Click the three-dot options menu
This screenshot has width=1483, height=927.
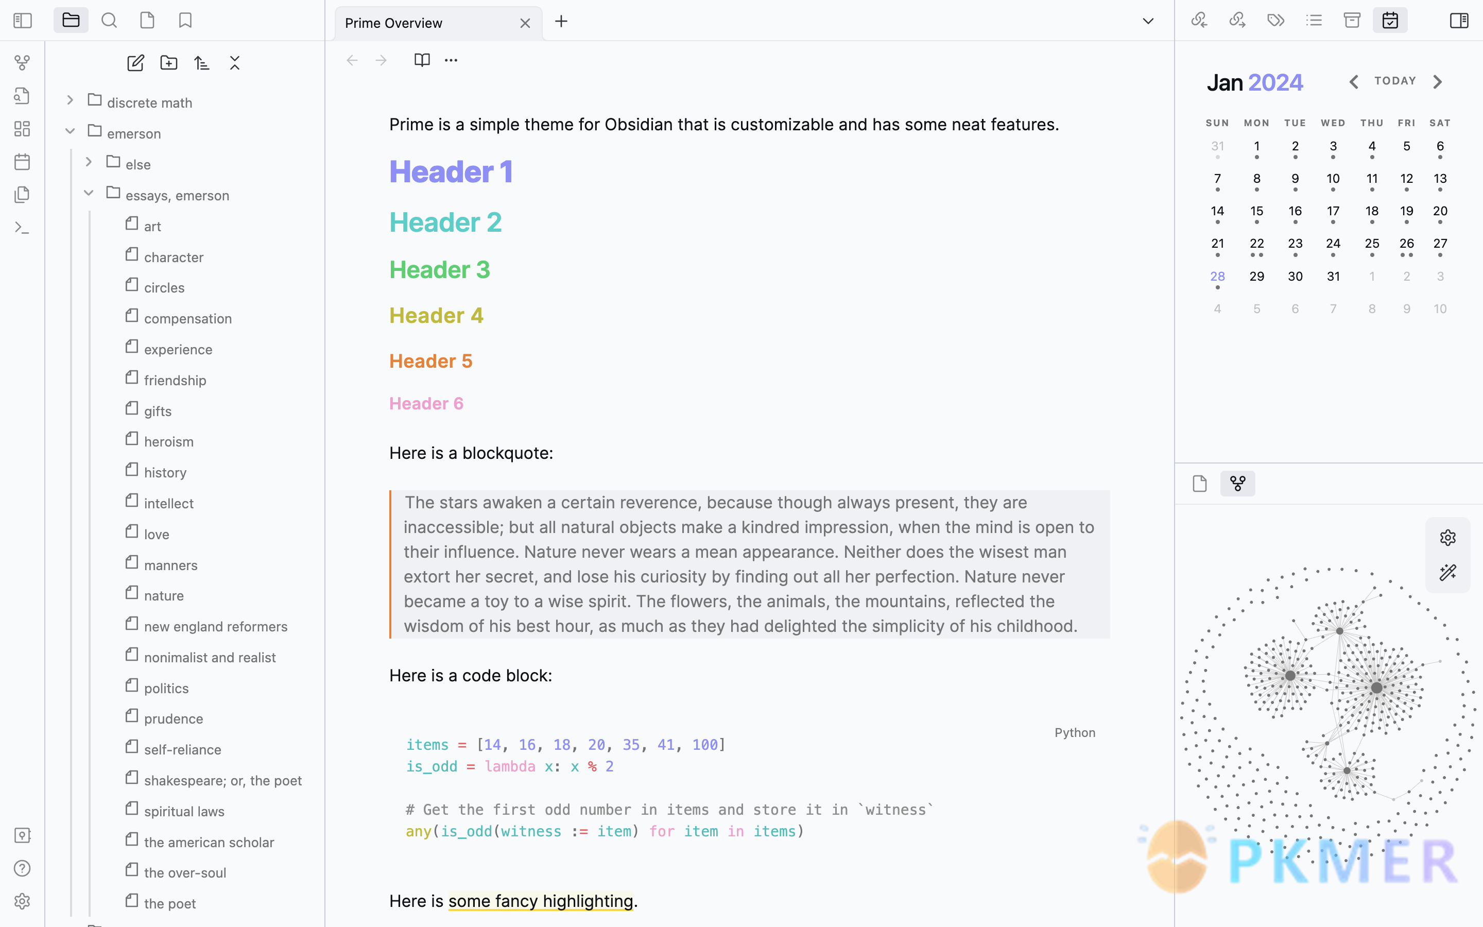452,61
